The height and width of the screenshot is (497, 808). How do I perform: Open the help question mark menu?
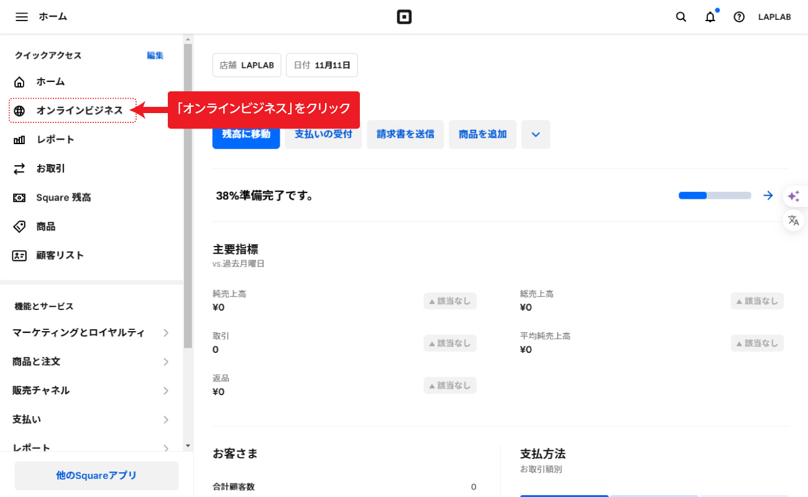(738, 17)
